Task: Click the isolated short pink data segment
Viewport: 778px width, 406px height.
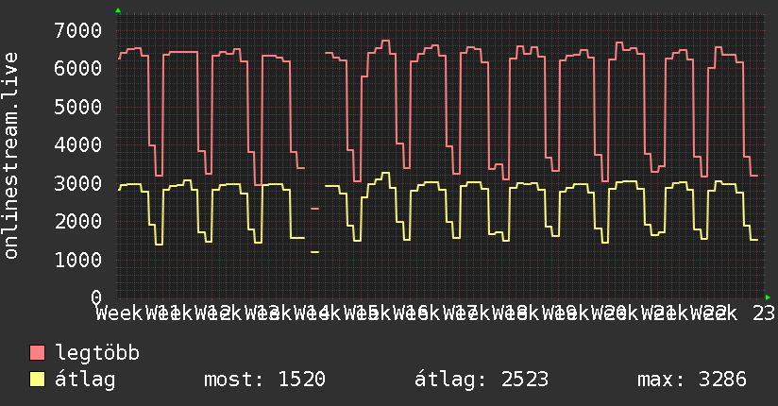Action: pyautogui.click(x=314, y=209)
